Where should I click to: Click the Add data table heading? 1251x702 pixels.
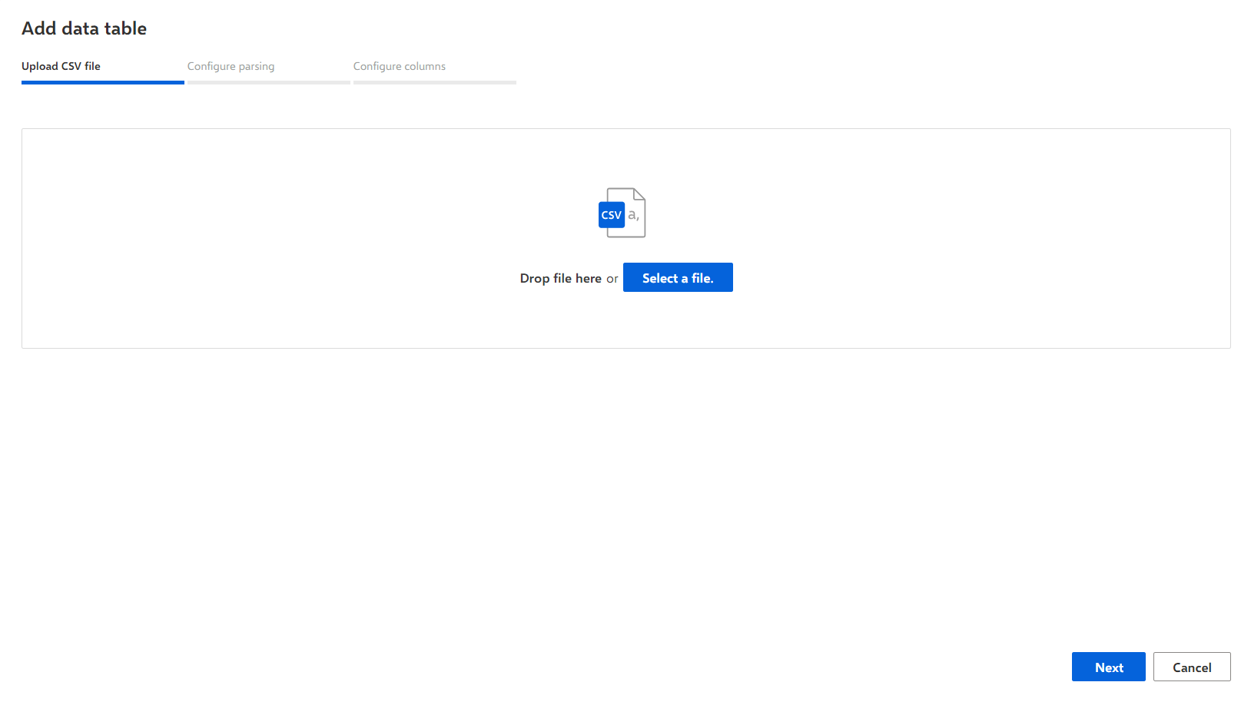pyautogui.click(x=85, y=28)
